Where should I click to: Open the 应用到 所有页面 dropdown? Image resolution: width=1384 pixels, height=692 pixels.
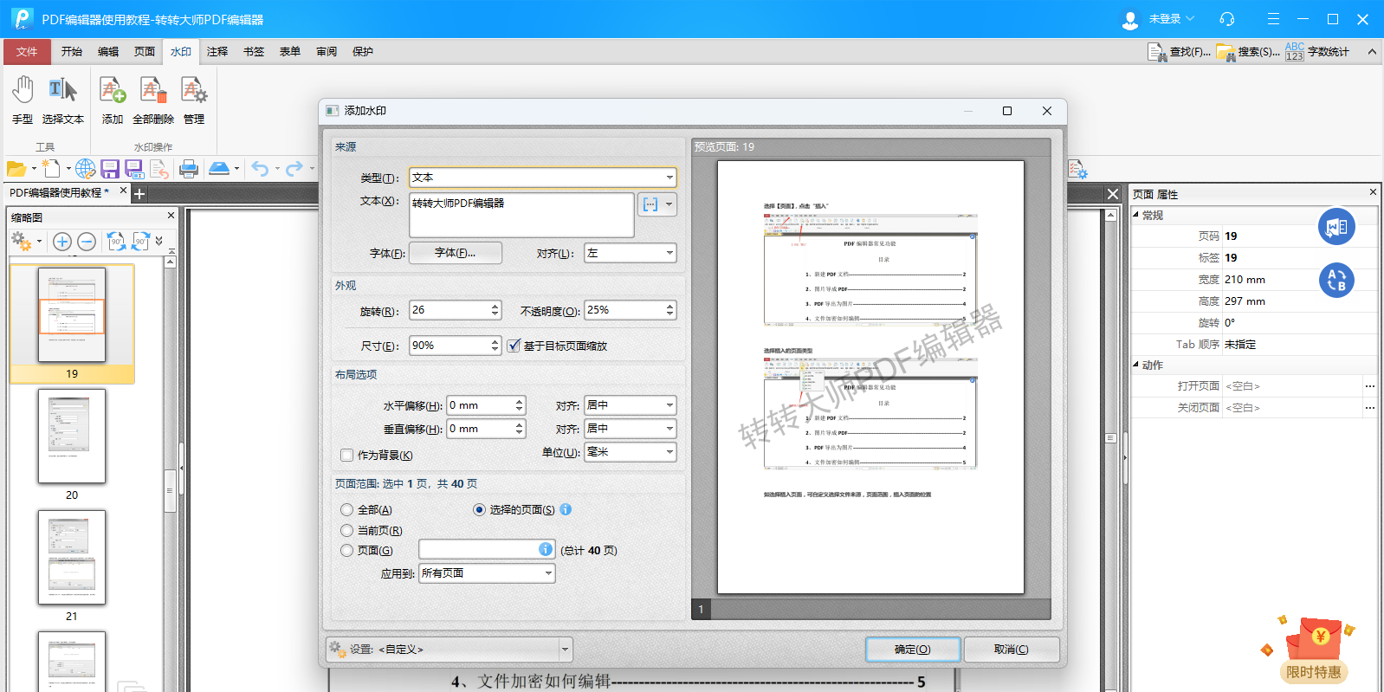(x=548, y=573)
